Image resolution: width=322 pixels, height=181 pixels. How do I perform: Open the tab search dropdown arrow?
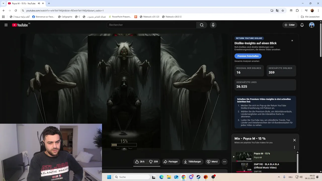[x=3, y=3]
